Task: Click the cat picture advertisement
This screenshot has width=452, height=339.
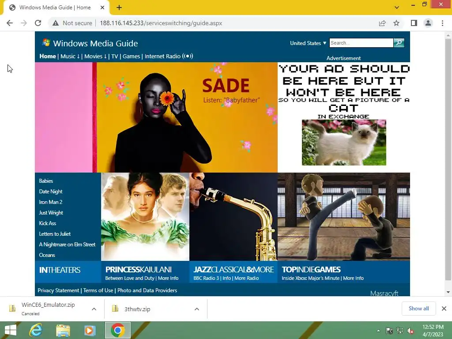Action: click(x=344, y=143)
